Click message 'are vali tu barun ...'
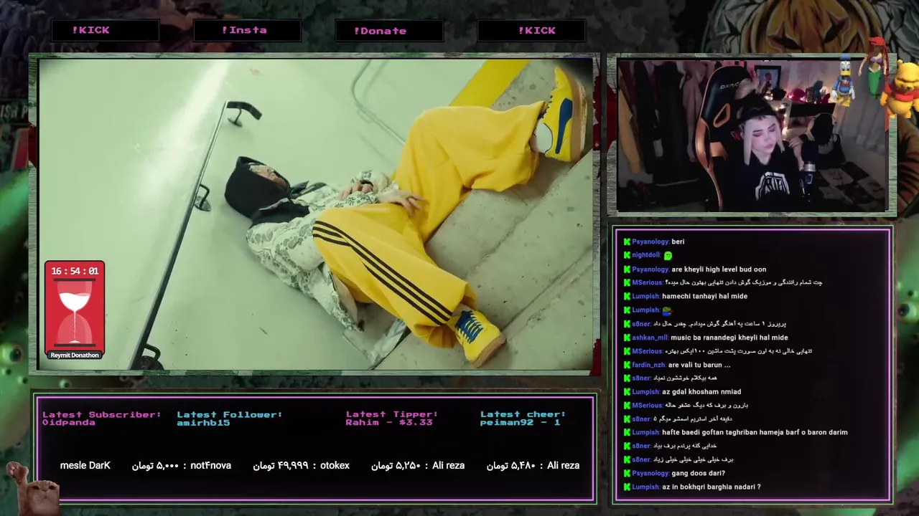The height and width of the screenshot is (516, 919). pos(699,365)
